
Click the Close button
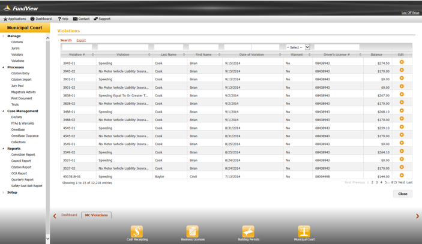click(403, 194)
